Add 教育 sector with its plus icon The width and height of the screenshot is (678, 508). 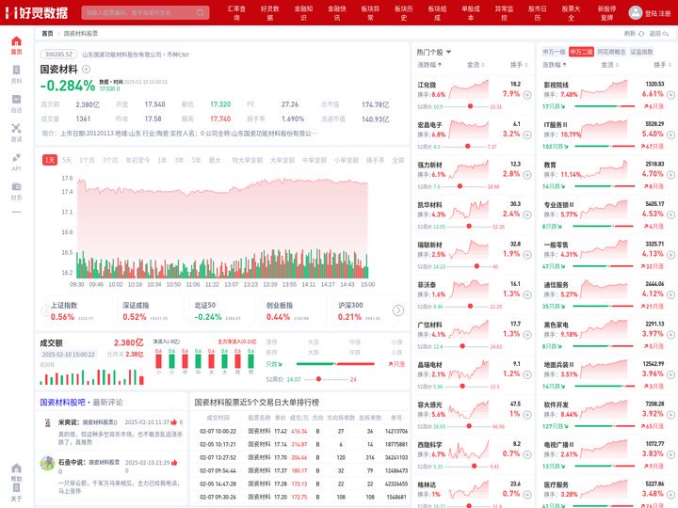click(x=670, y=175)
